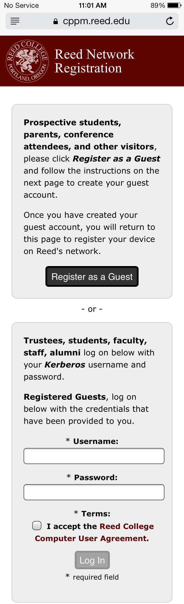
Task: Tap the Reed Network Registration header title
Action: click(x=94, y=61)
